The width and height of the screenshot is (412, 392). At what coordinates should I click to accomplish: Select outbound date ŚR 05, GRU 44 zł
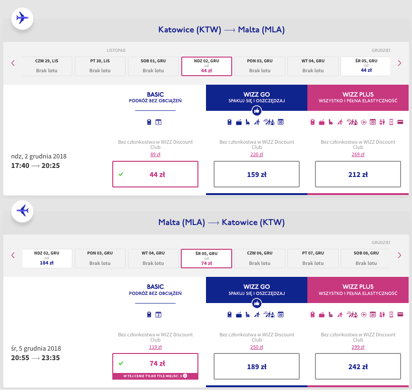366,66
